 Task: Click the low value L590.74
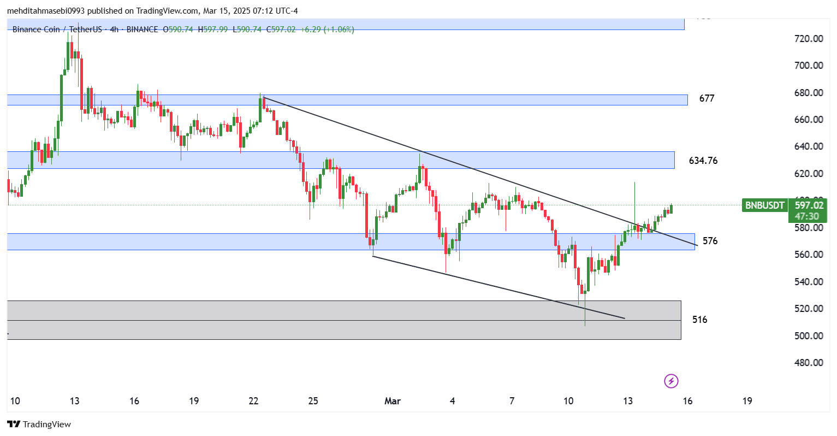click(x=247, y=30)
